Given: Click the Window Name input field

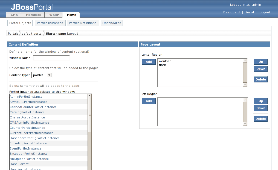Looking at the screenshot, I should [x=51, y=58].
